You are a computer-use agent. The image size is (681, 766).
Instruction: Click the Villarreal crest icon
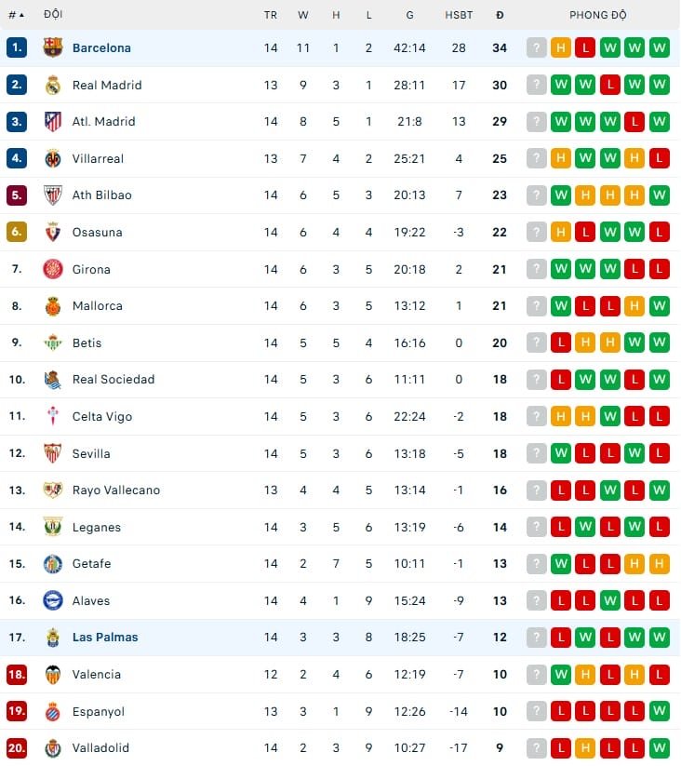(x=53, y=158)
